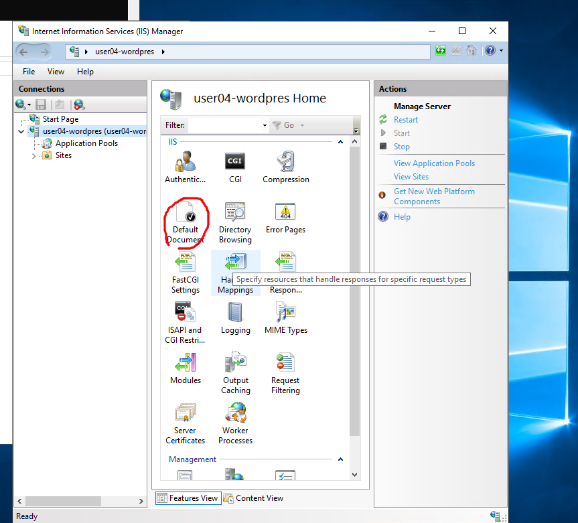Click the features list scroll down arrow

tap(354, 475)
